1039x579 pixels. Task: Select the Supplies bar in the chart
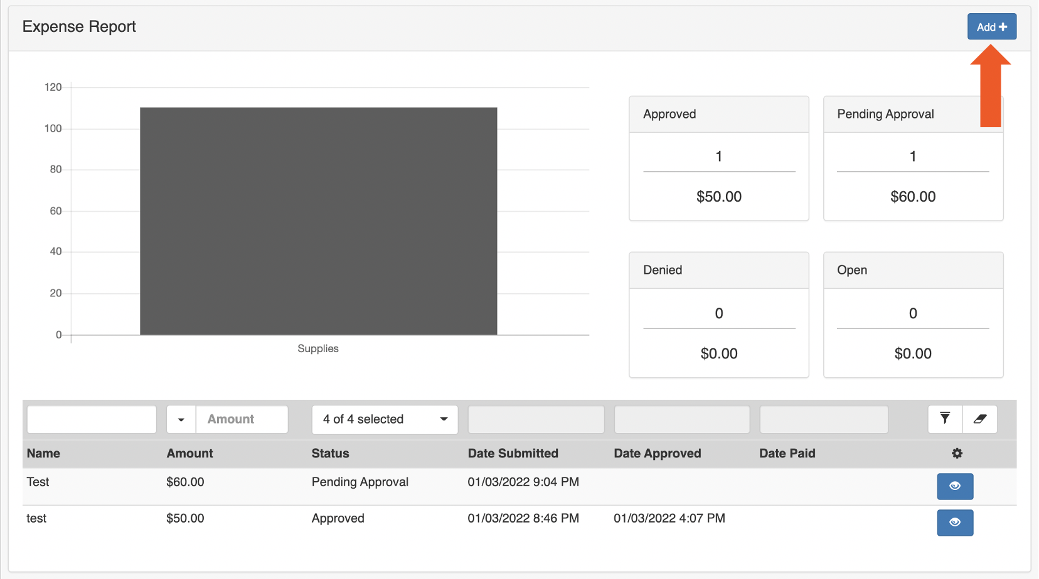(x=318, y=221)
